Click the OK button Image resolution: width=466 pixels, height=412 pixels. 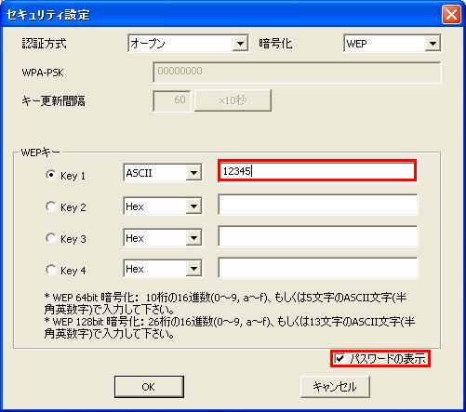pyautogui.click(x=149, y=387)
